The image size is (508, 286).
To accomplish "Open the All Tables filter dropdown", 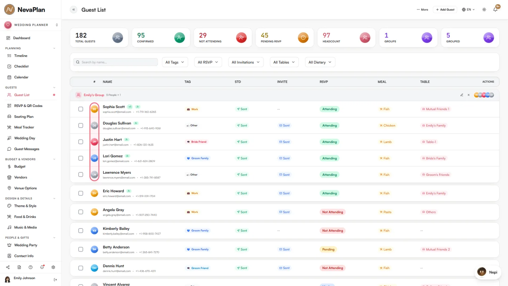I will [x=284, y=62].
